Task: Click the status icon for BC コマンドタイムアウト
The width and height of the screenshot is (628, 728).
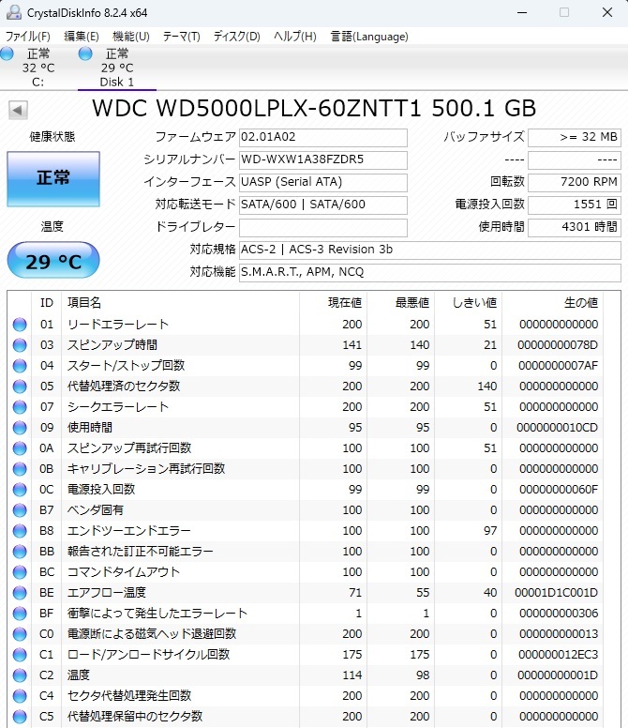Action: (20, 572)
